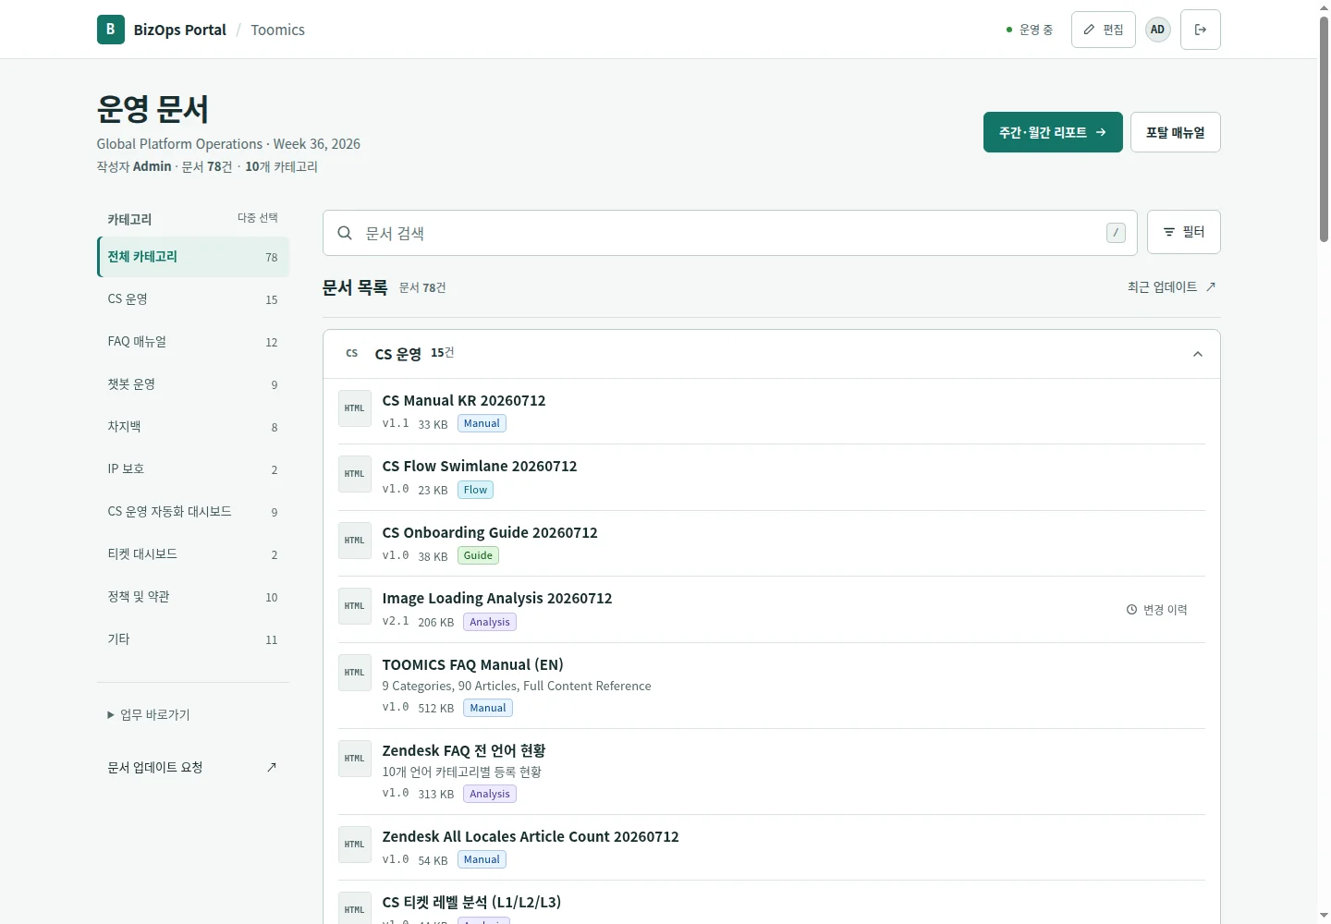Click the HTML icon beside TOOMICS FAQ Manual

point(354,673)
